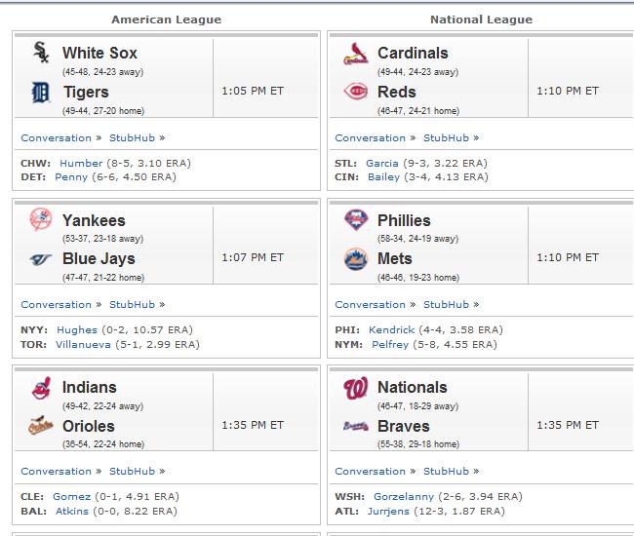Screen dimensions: 634x536
Task: Open pitcher Villanueva's profile link
Action: [83, 345]
